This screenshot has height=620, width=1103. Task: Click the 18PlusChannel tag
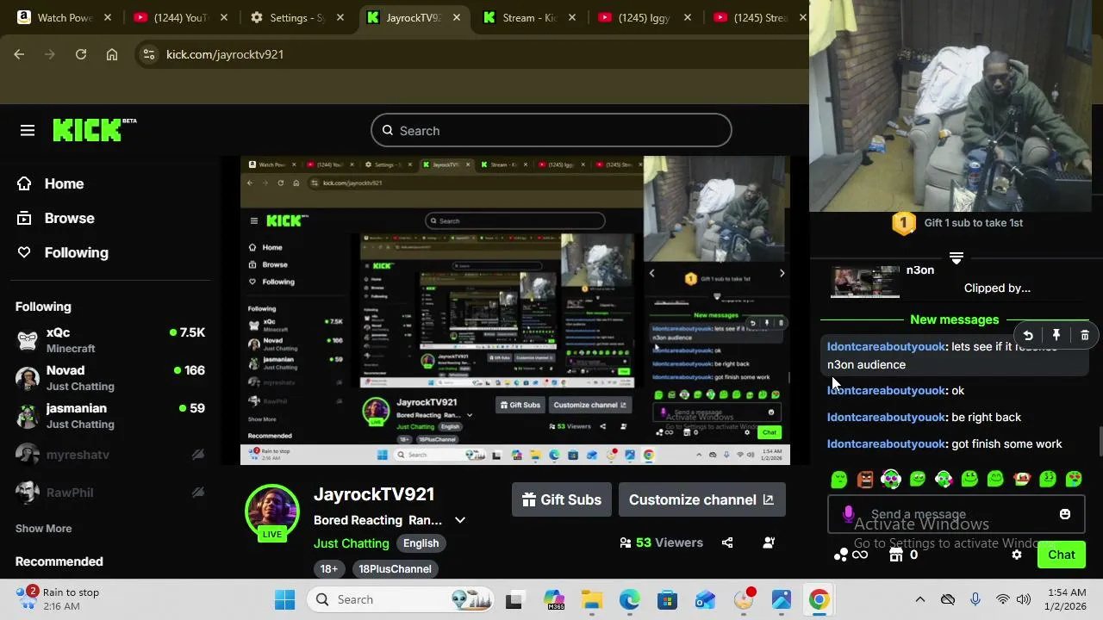[x=395, y=569]
